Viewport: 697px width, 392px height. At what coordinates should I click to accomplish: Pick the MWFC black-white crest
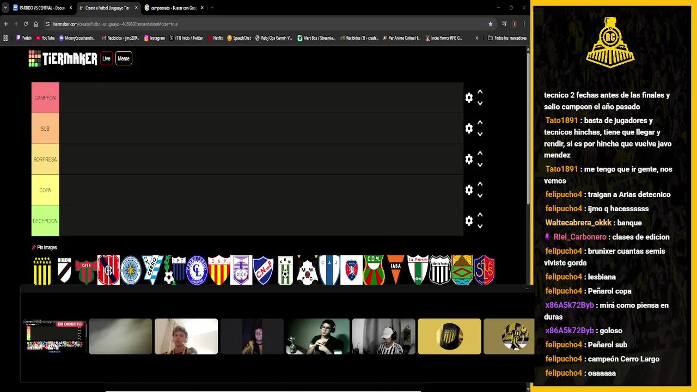tap(307, 270)
